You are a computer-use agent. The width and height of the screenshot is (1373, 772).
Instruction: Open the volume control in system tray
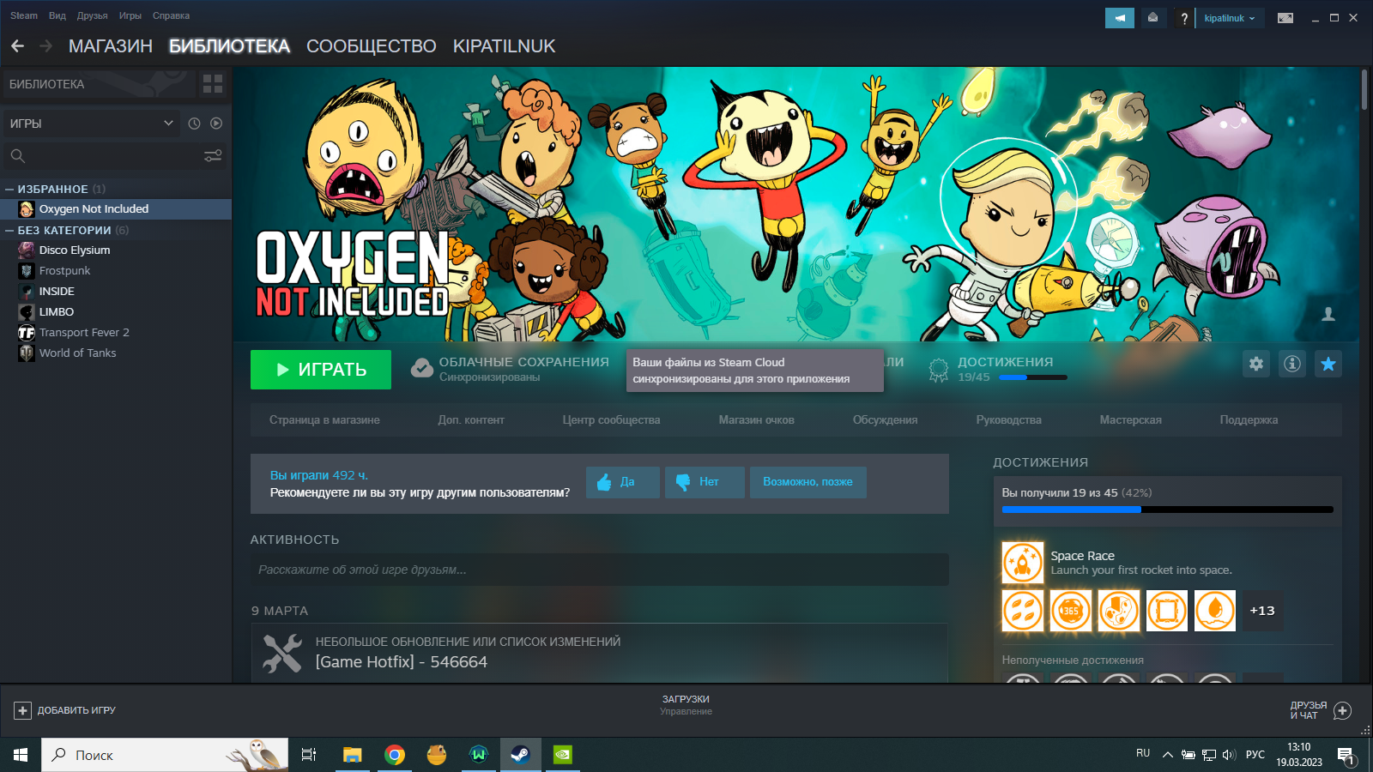[1229, 755]
